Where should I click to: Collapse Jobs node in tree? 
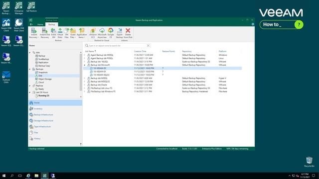30,53
